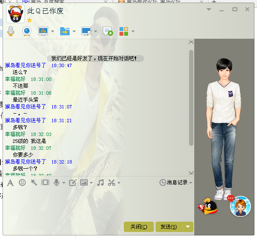
Task: Click the QQ show male avatar figure
Action: (x=224, y=129)
